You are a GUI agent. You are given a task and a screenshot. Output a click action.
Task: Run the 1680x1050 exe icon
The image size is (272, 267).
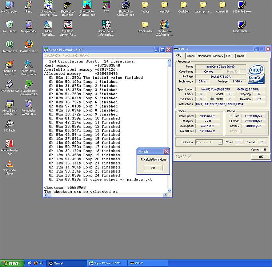click(242, 27)
